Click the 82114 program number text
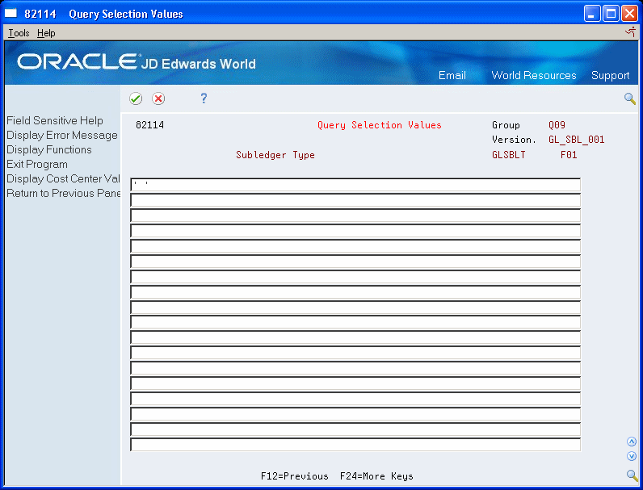643x490 pixels. point(149,125)
